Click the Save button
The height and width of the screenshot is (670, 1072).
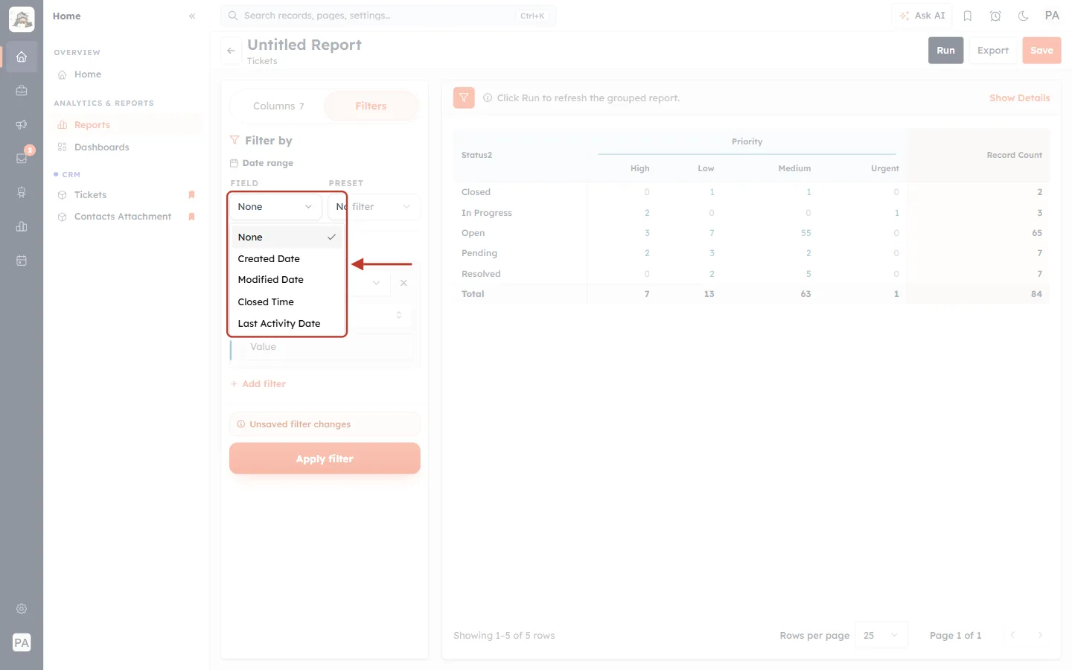(x=1041, y=51)
